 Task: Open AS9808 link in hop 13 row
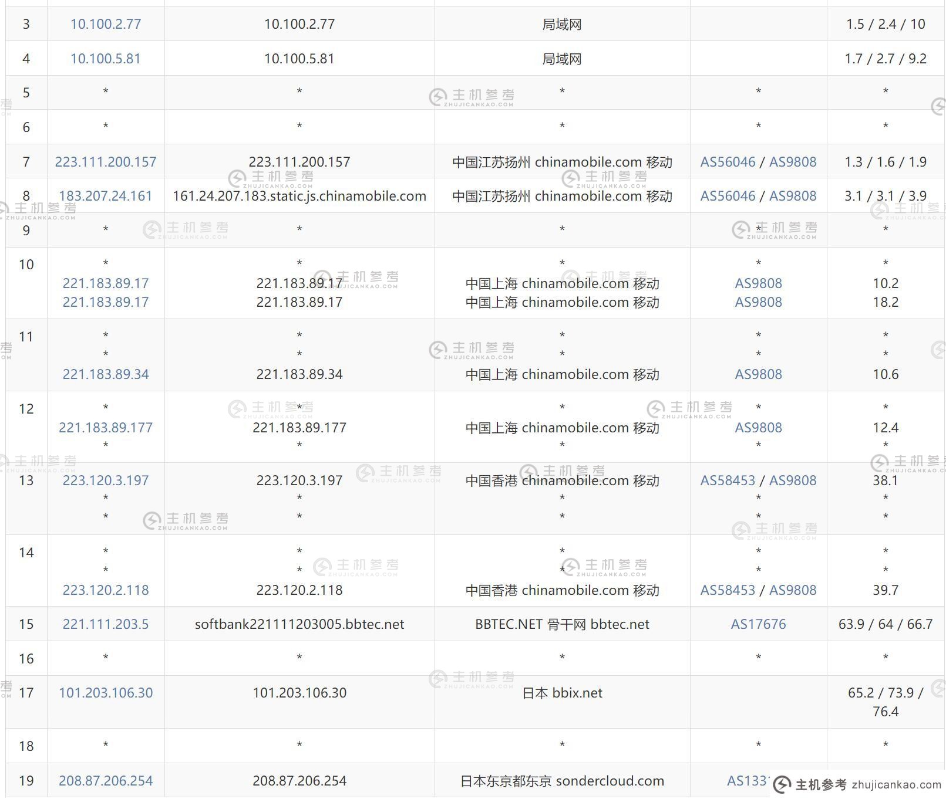point(793,480)
